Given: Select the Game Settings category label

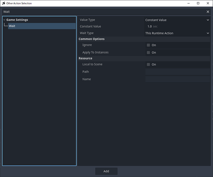Looking at the screenshot, I should (17, 20).
